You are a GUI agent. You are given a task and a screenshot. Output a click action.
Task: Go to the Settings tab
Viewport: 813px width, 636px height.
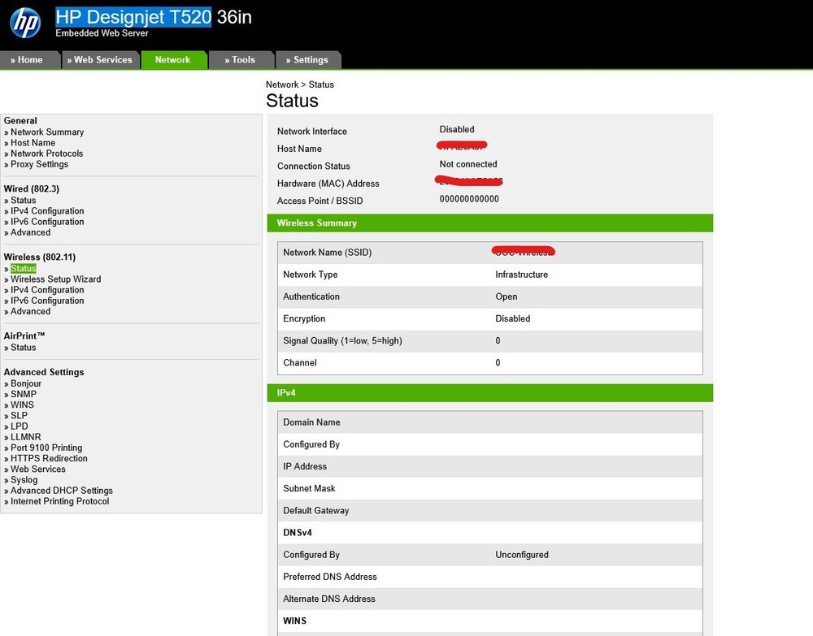(x=307, y=60)
